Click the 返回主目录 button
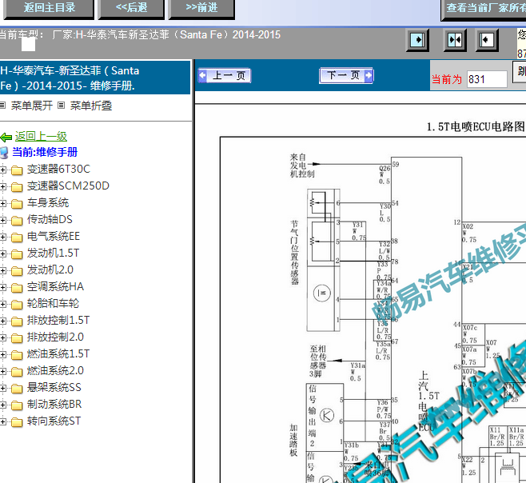Viewport: 526px width, 483px height. pos(49,8)
